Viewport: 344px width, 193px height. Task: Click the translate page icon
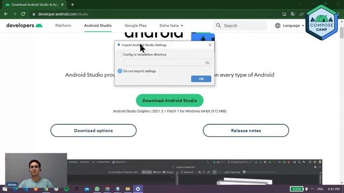pyautogui.click(x=292, y=14)
